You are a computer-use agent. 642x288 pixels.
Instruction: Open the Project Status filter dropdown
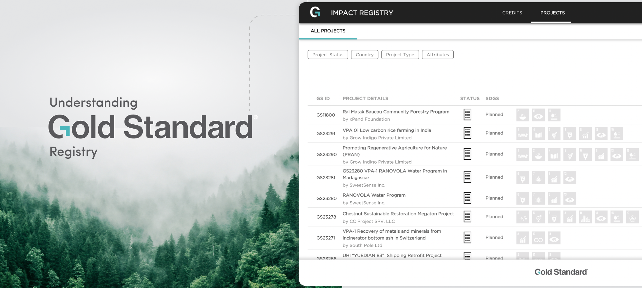(x=328, y=55)
